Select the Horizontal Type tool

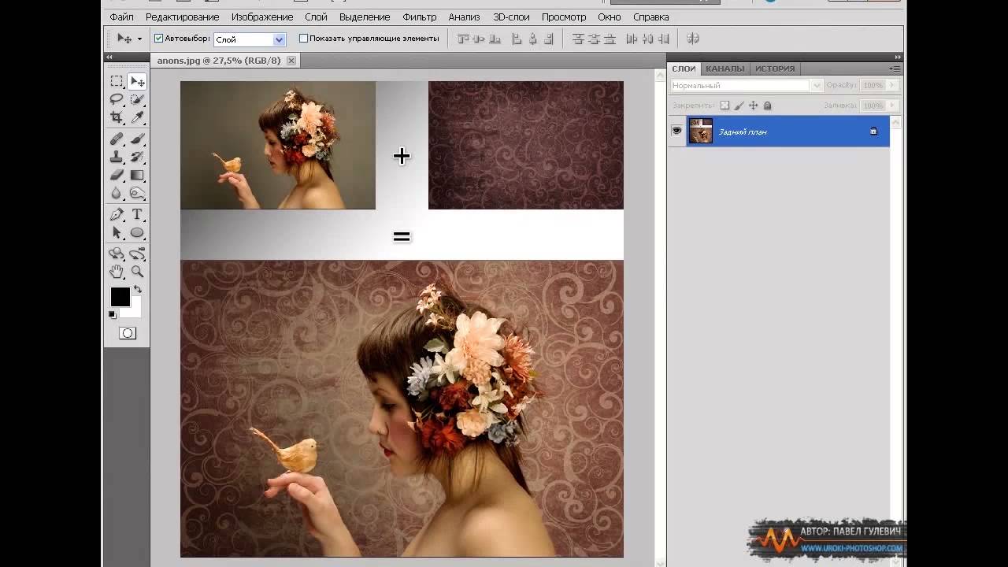(x=137, y=214)
